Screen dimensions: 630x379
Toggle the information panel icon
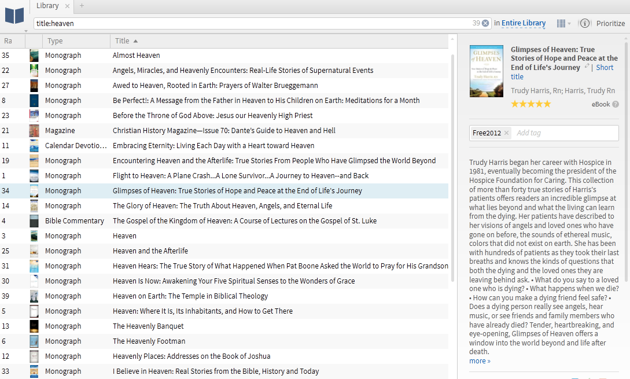(x=585, y=23)
